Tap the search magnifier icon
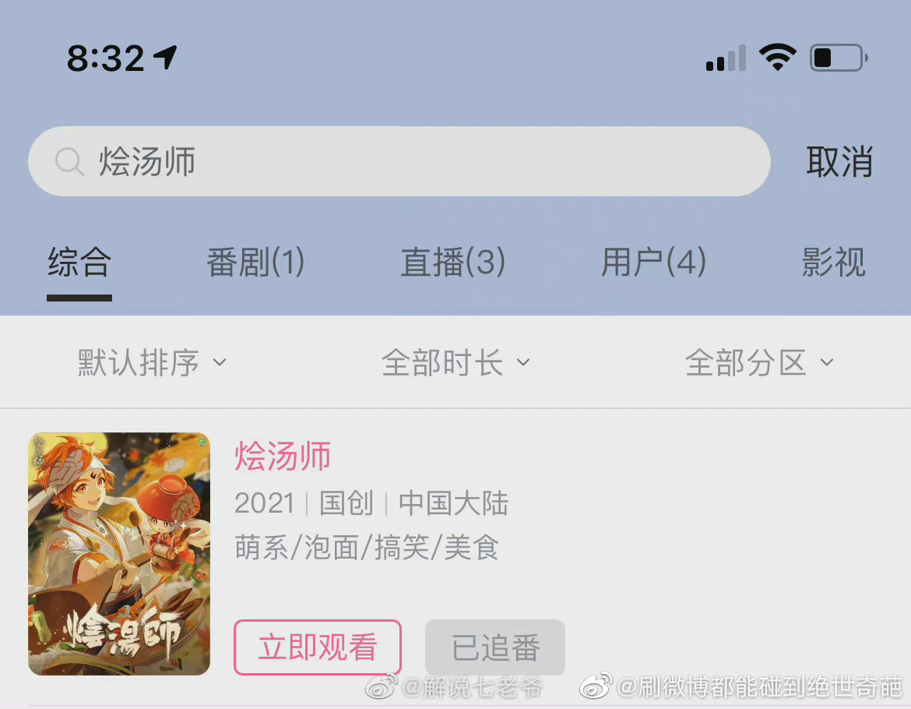911x709 pixels. click(x=70, y=161)
